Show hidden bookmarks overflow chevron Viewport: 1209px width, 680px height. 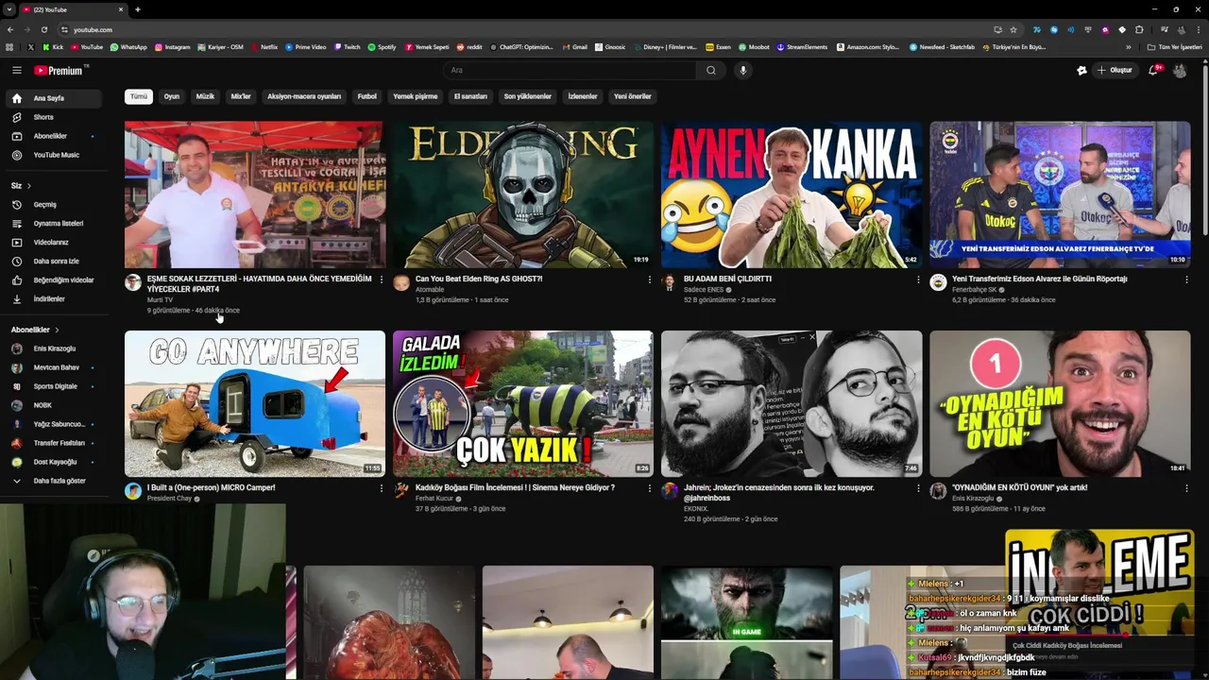tap(1128, 46)
